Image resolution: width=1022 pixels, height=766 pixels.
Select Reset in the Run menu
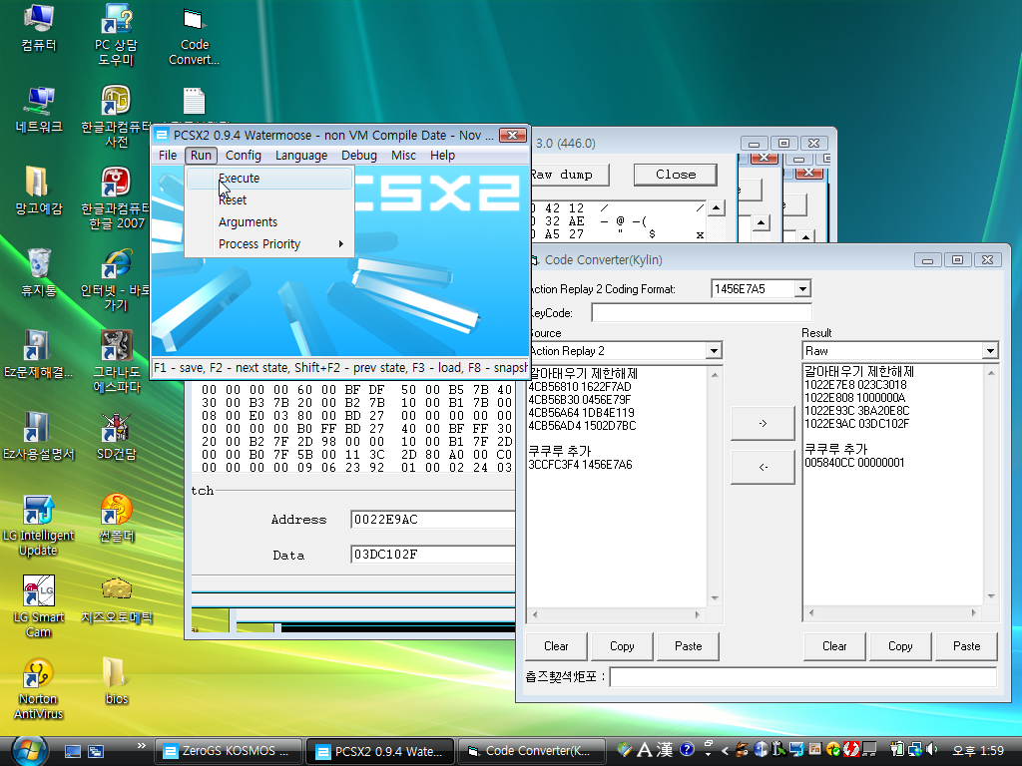269,199
